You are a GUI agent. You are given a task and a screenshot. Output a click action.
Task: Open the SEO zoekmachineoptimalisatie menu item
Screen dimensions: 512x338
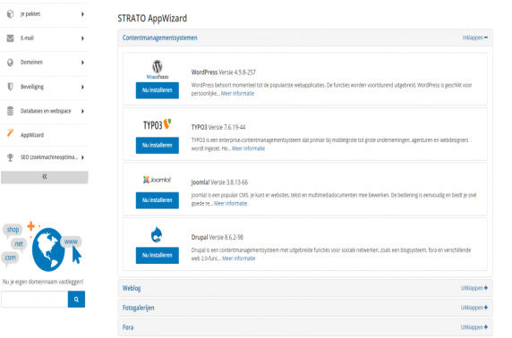click(x=45, y=157)
